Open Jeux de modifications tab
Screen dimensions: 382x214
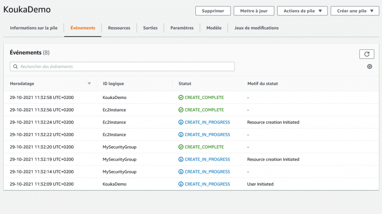tap(256, 28)
